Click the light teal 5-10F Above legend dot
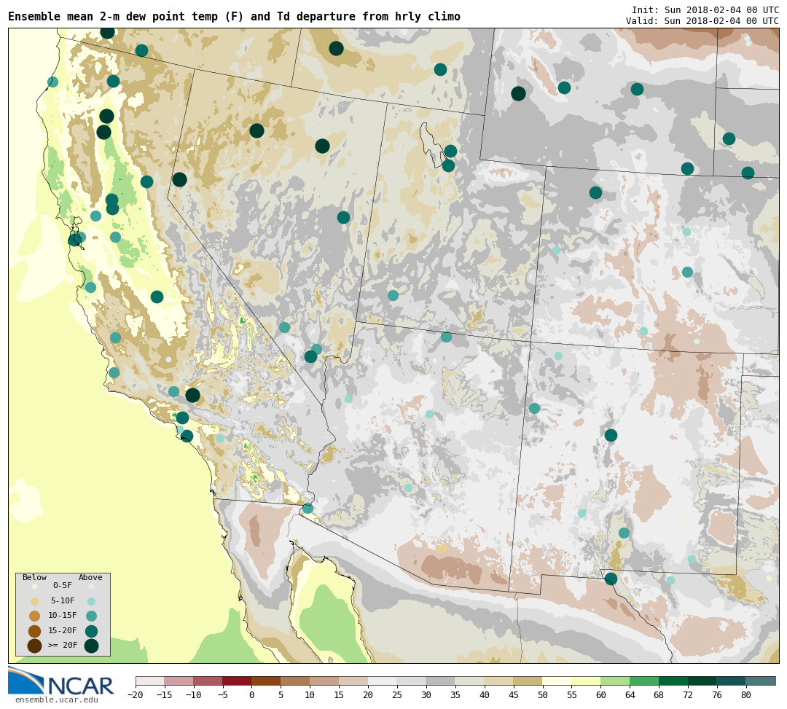The width and height of the screenshot is (787, 709). (91, 601)
